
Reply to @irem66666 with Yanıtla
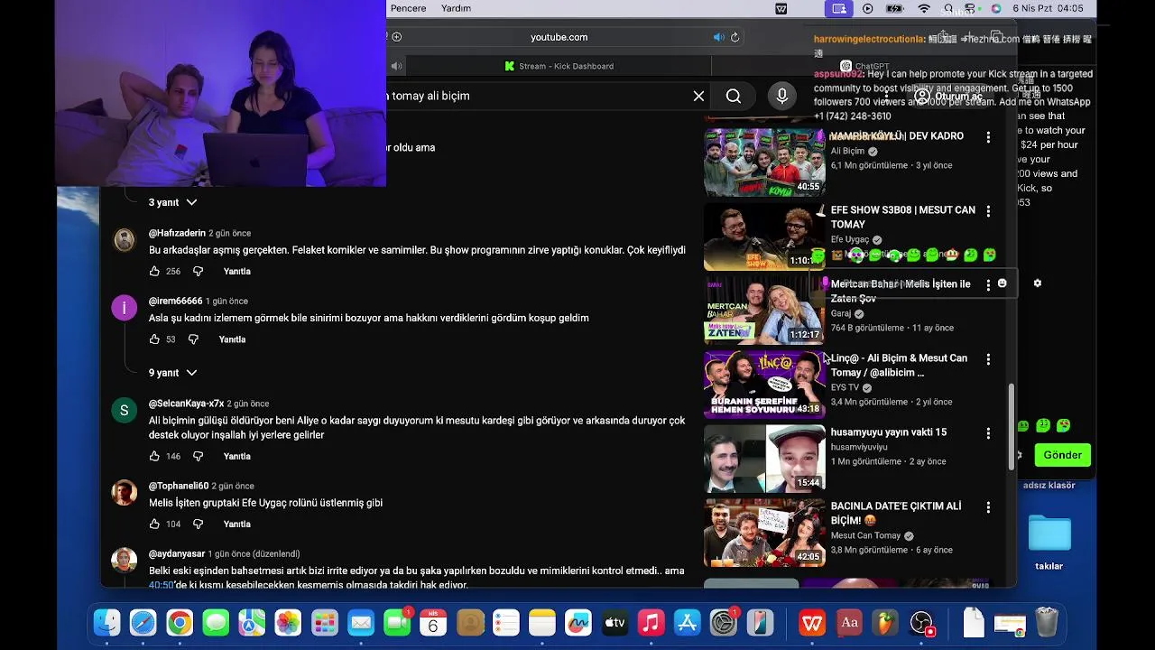(x=233, y=339)
